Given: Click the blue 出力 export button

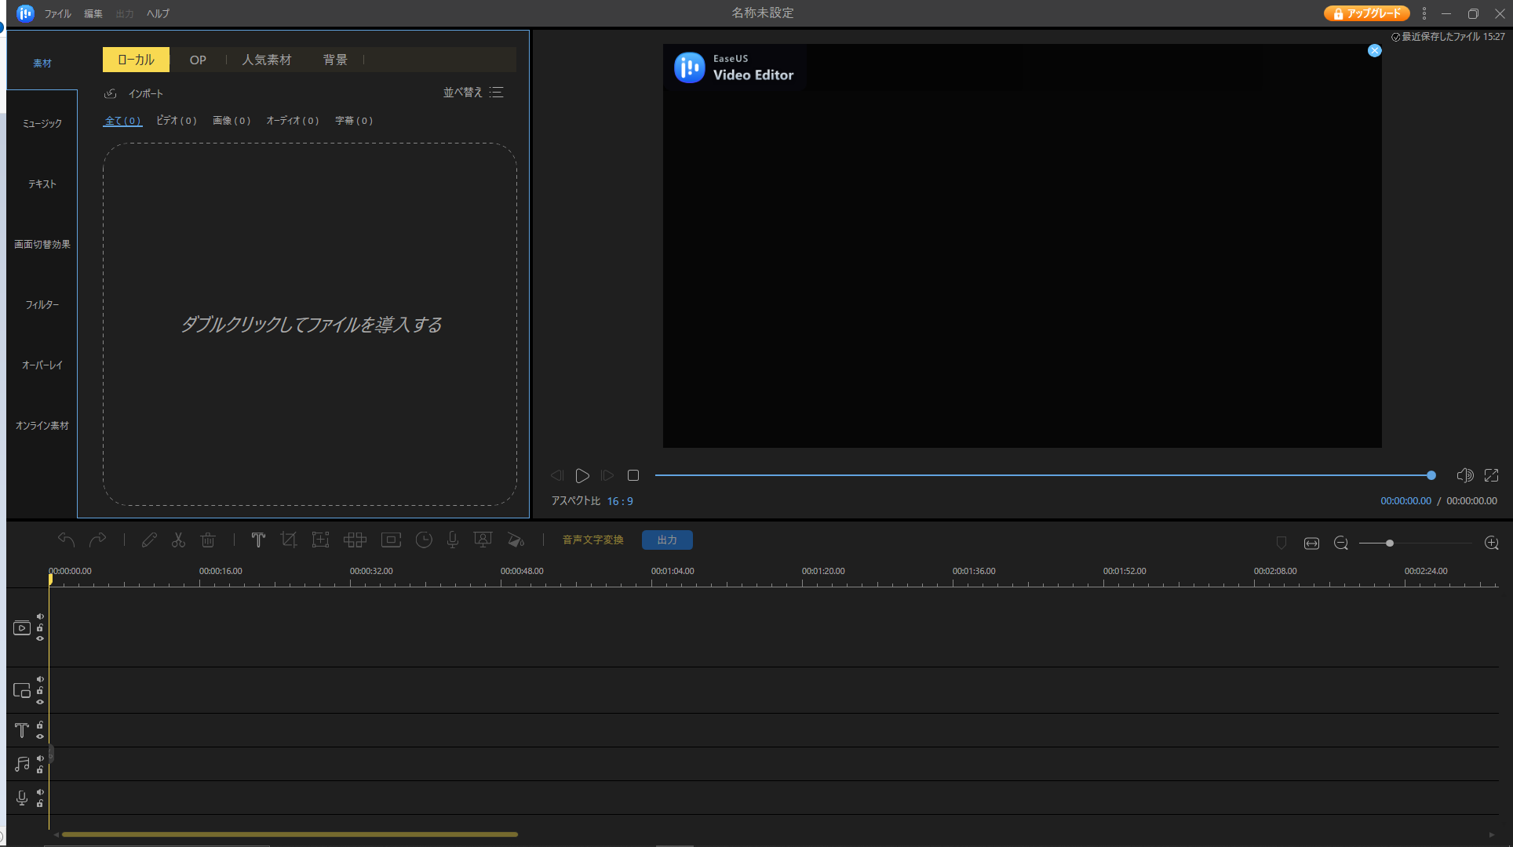Looking at the screenshot, I should point(667,540).
